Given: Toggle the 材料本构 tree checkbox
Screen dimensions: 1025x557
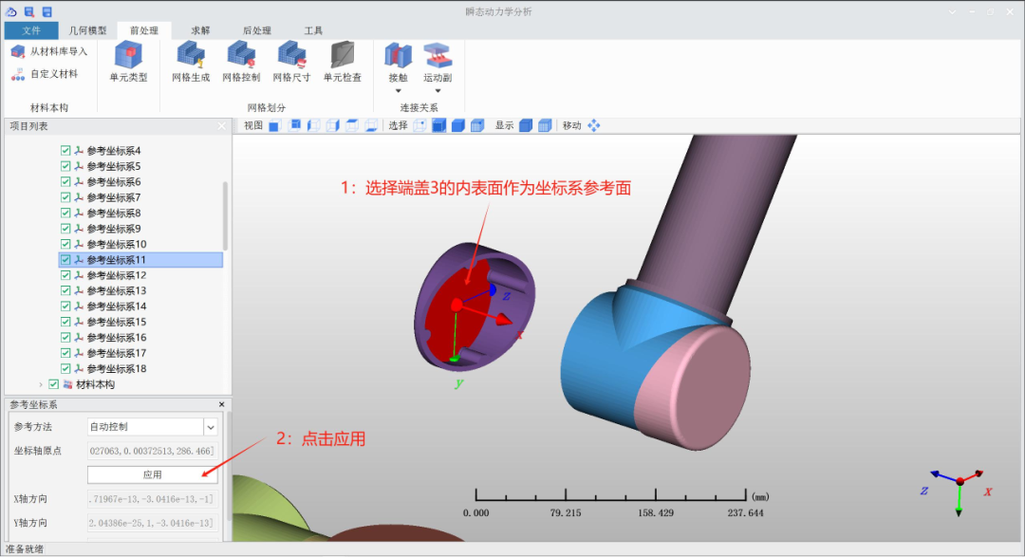Looking at the screenshot, I should point(53,384).
